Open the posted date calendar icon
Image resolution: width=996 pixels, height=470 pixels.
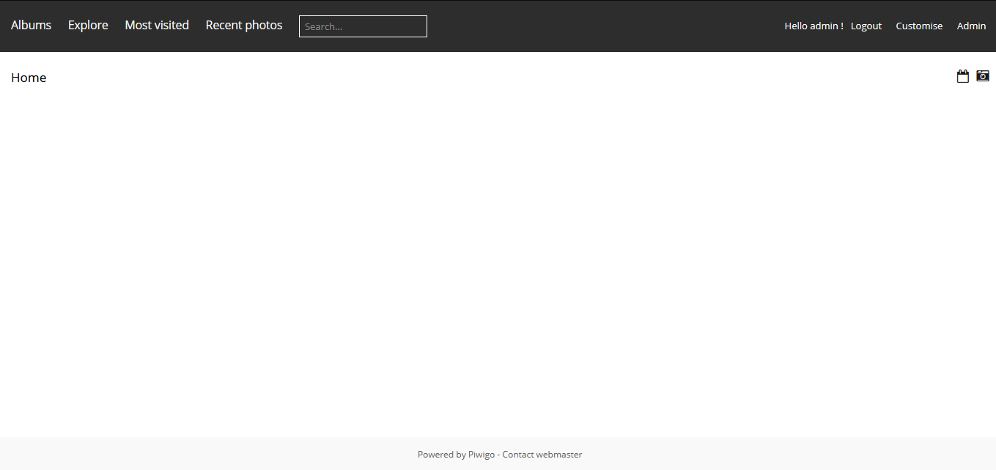tap(963, 76)
